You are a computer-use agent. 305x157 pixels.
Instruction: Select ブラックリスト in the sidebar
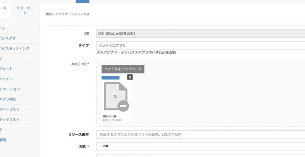click(10, 120)
